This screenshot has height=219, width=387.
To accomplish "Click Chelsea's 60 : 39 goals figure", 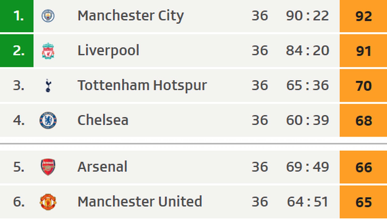I will point(307,120).
